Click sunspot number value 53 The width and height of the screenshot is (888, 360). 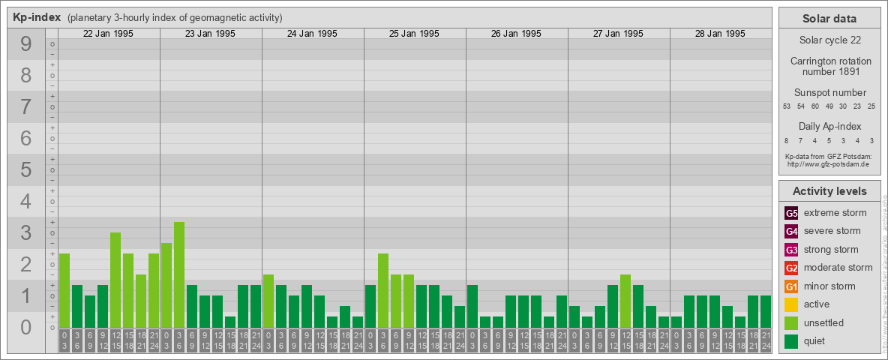[787, 106]
